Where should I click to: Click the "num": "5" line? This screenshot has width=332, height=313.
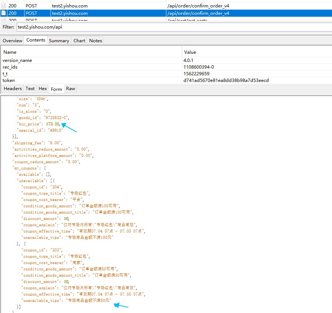pyautogui.click(x=28, y=105)
